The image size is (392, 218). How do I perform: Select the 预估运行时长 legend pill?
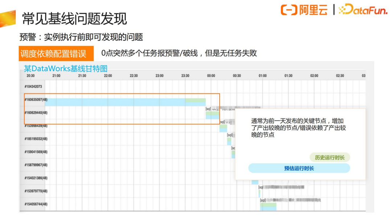pos(299,168)
